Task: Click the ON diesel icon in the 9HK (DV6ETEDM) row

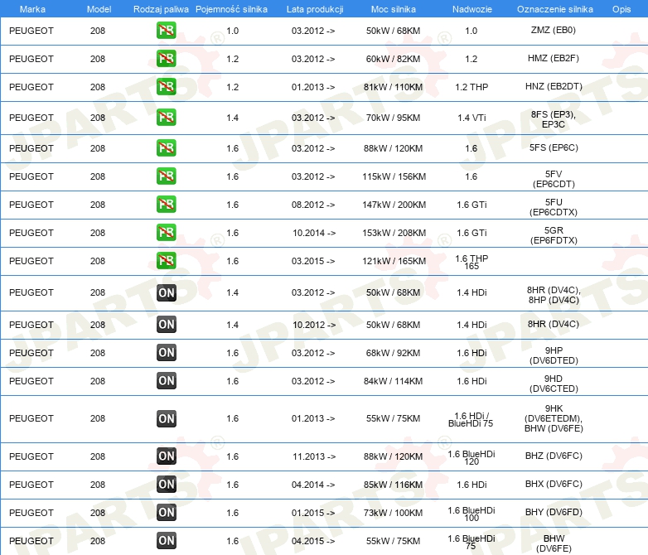Action: (166, 418)
